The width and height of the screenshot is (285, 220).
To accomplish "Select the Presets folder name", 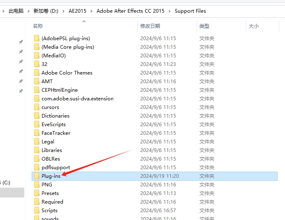I will tap(50, 193).
